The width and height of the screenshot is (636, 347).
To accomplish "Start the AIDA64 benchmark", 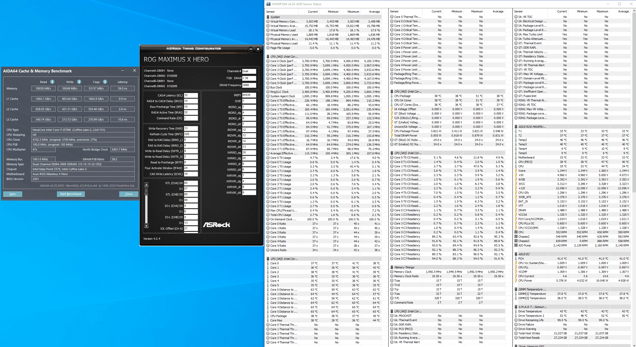I will click(71, 194).
